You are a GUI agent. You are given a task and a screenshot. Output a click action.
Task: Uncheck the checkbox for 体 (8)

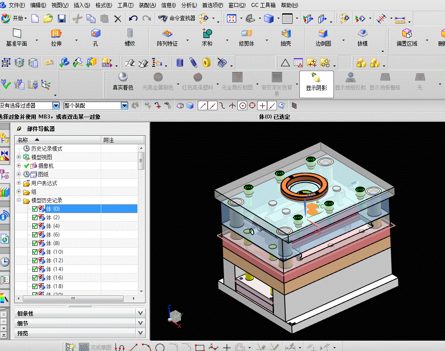35,243
